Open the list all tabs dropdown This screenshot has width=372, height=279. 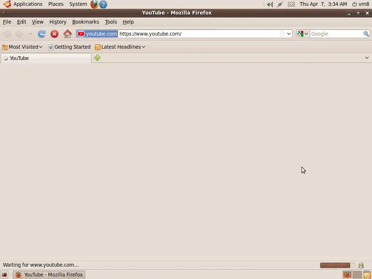point(367,58)
